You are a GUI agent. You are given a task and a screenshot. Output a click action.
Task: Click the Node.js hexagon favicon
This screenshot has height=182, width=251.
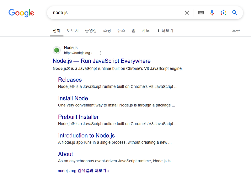pyautogui.click(x=56, y=50)
